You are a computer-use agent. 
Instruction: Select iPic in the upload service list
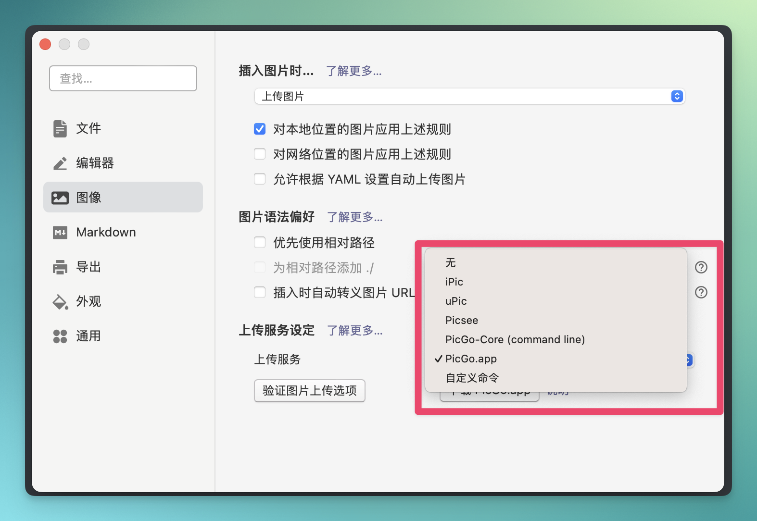click(x=556, y=282)
